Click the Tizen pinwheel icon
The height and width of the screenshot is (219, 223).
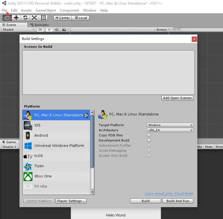click(28, 166)
